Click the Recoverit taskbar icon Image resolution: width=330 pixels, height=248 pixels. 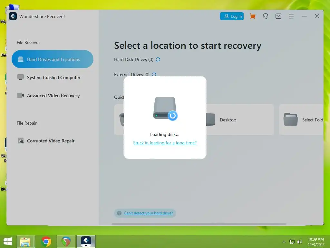coord(86,242)
